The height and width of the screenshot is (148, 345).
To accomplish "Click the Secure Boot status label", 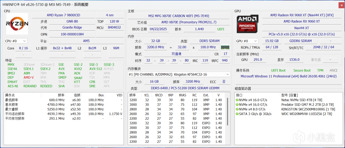I will click(302, 70).
